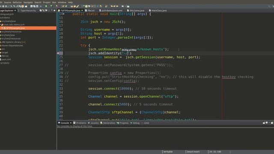This screenshot has height=154, width=274.
Task: Expand the SFTPExample.java tree node
Action: 2,28
